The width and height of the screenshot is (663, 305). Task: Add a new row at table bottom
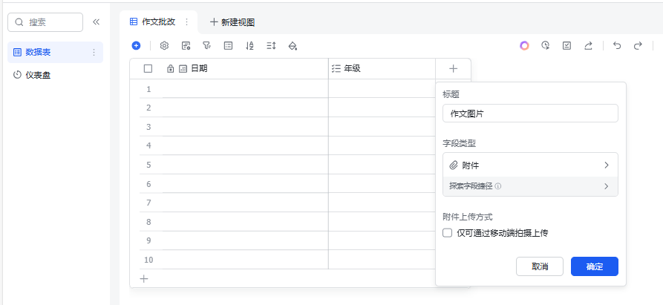tap(144, 278)
